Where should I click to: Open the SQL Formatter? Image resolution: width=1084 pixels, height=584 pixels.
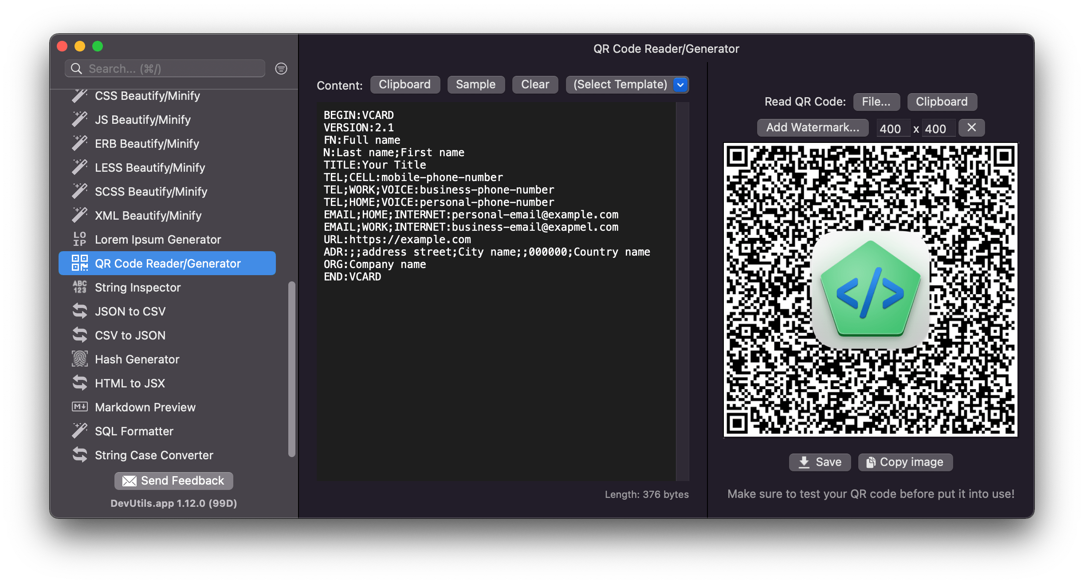[134, 431]
